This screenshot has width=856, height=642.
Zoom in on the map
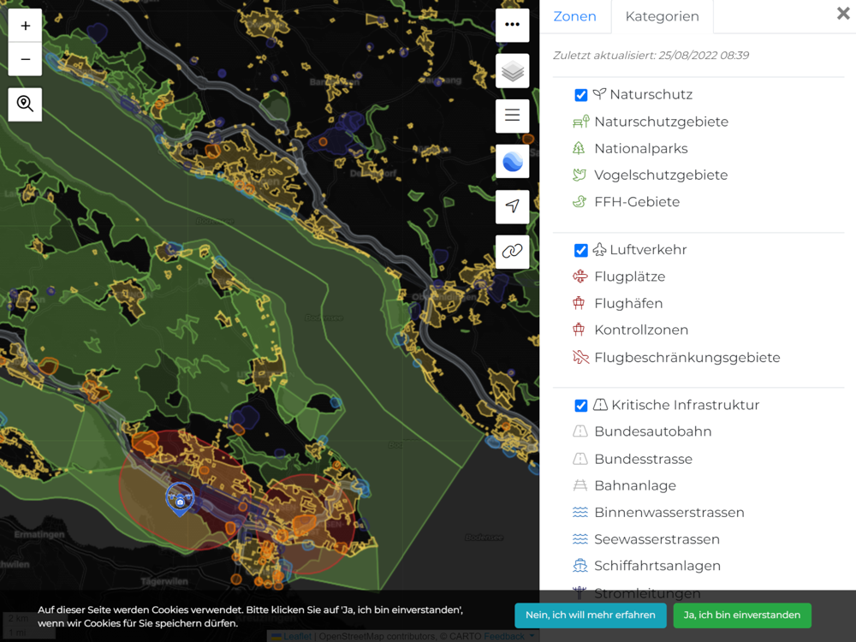25,26
